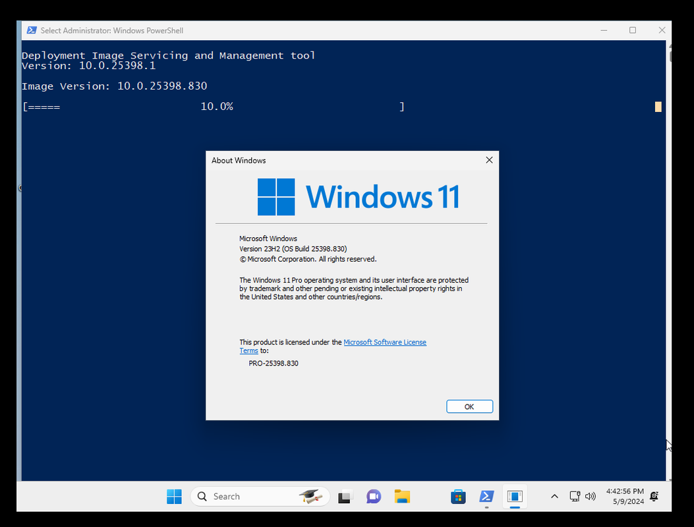This screenshot has height=527, width=694.
Task: Click the 'Version: 10.0.25398.1' console line
Action: [x=88, y=66]
